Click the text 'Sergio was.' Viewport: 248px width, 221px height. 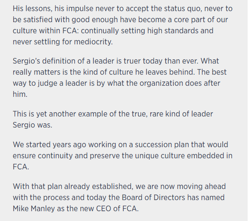click(32, 125)
